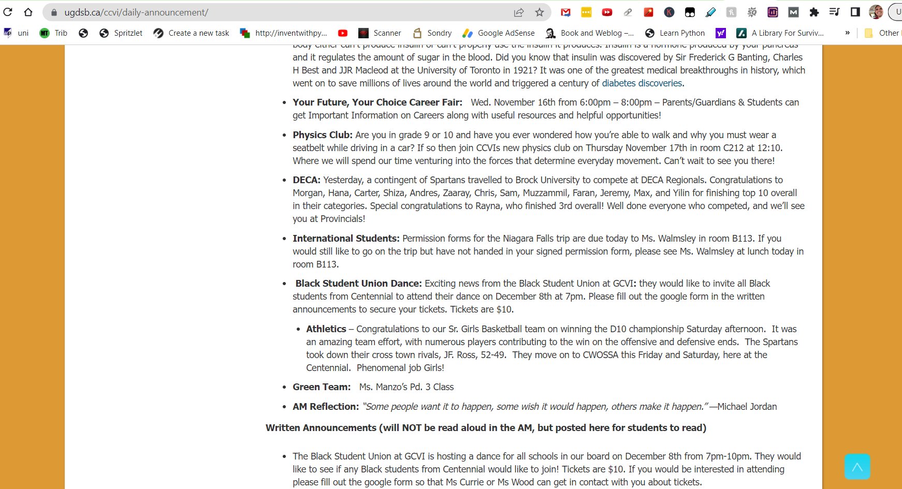Click the Black Student Union Dance heading
902x489 pixels.
[x=359, y=284]
